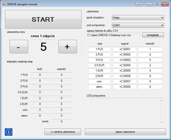The height and width of the screenshot is (140, 171).
Task: Click the LOG scrollbar down arrow
Action: 162,122
